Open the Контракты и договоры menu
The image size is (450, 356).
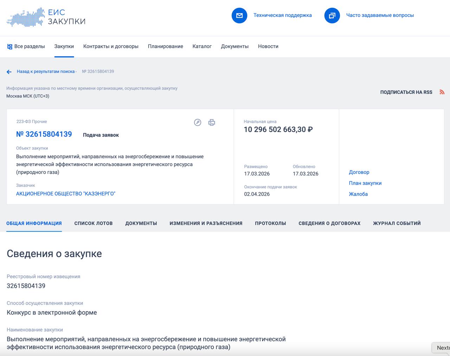tap(111, 46)
